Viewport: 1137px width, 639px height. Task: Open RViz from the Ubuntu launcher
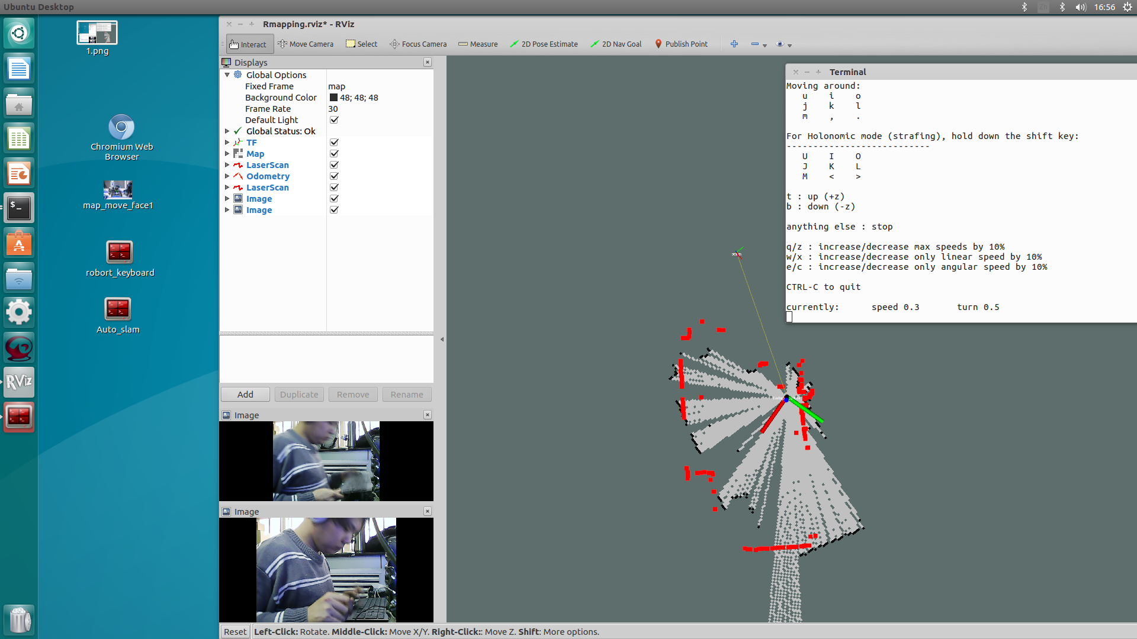(x=19, y=382)
